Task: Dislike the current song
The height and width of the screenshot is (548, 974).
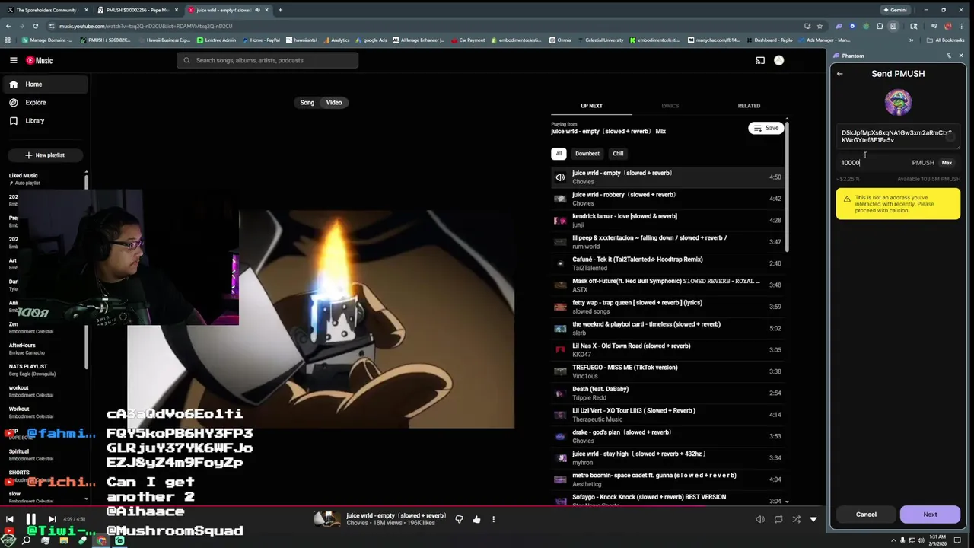Action: (459, 519)
